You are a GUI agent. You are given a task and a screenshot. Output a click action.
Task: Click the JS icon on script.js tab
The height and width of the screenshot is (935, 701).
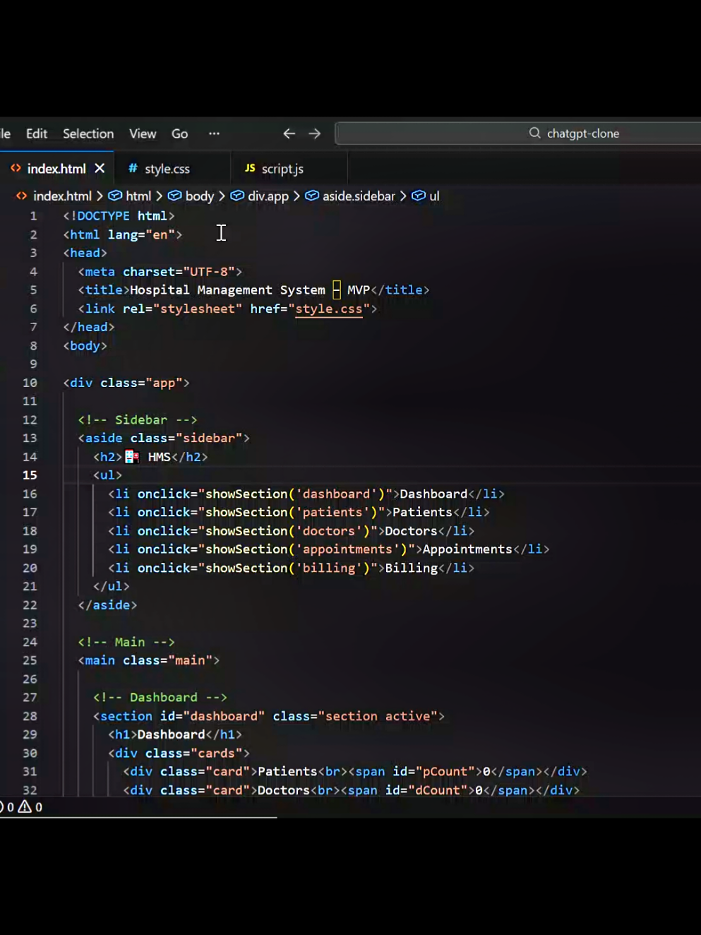250,168
